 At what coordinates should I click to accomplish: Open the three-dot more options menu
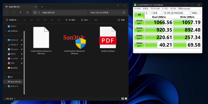point(96,20)
